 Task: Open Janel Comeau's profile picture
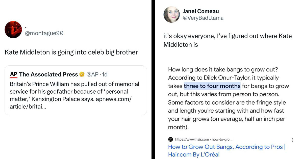pos(171,15)
